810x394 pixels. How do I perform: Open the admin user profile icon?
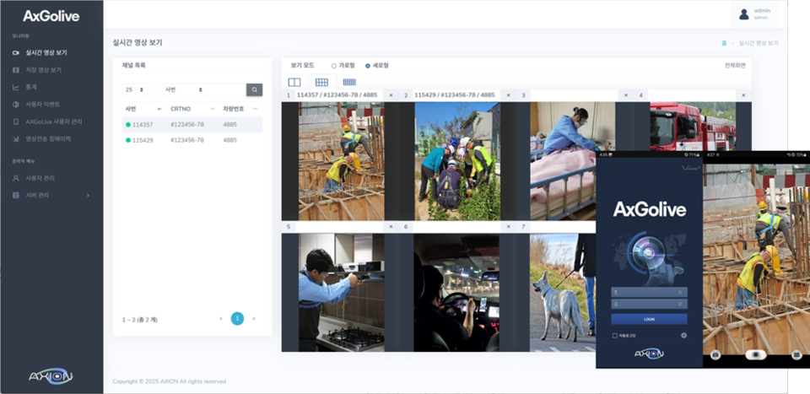tap(743, 14)
